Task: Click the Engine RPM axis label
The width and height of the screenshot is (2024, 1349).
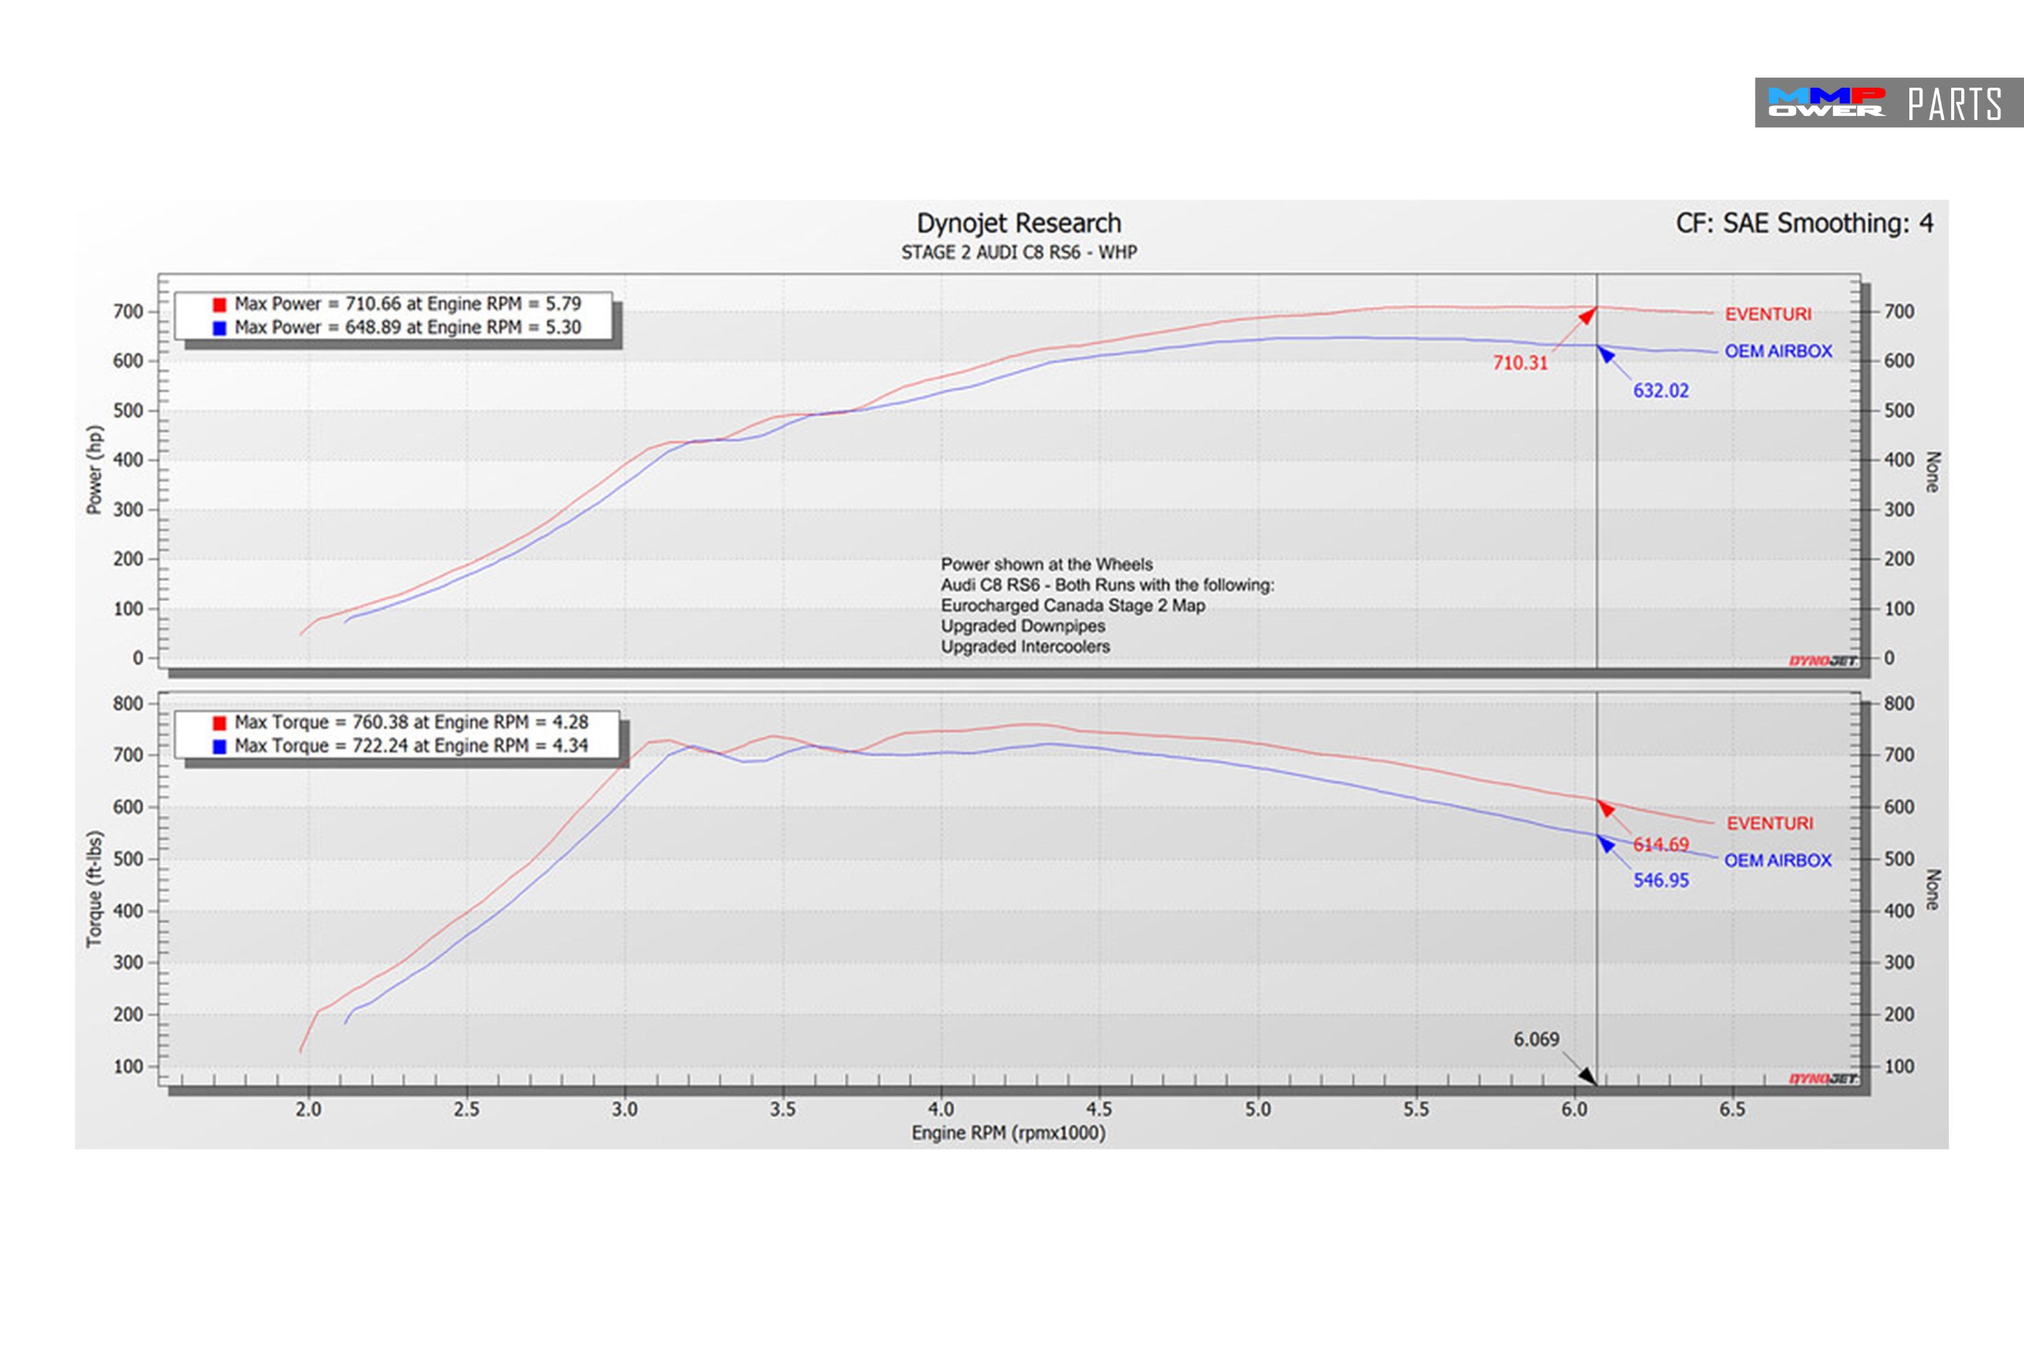Action: click(1009, 1133)
